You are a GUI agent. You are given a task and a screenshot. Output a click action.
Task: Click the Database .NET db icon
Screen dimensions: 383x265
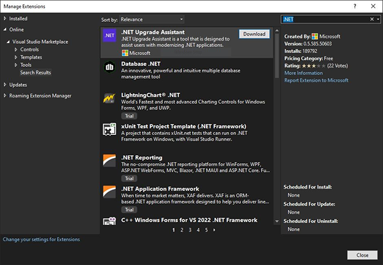click(x=110, y=67)
